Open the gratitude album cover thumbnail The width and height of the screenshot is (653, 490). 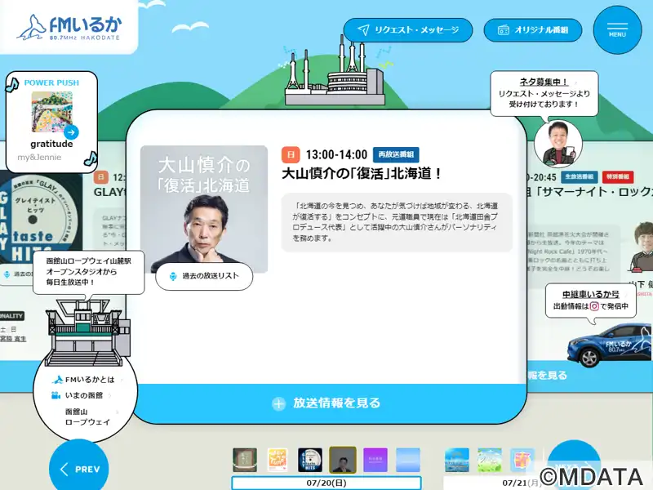point(52,112)
